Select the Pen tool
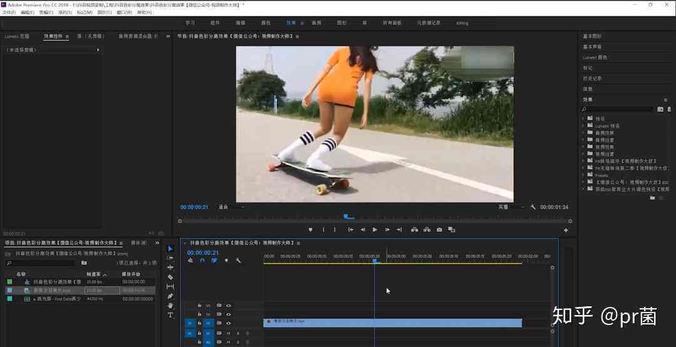The width and height of the screenshot is (676, 347). tap(170, 296)
